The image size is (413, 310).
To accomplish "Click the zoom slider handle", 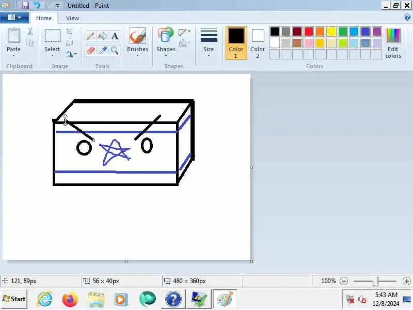I will click(x=377, y=281).
